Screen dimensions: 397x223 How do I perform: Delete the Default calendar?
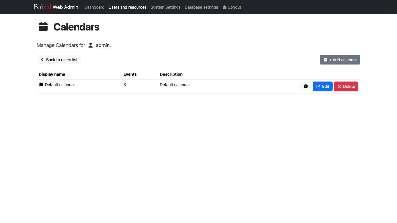[x=346, y=86]
